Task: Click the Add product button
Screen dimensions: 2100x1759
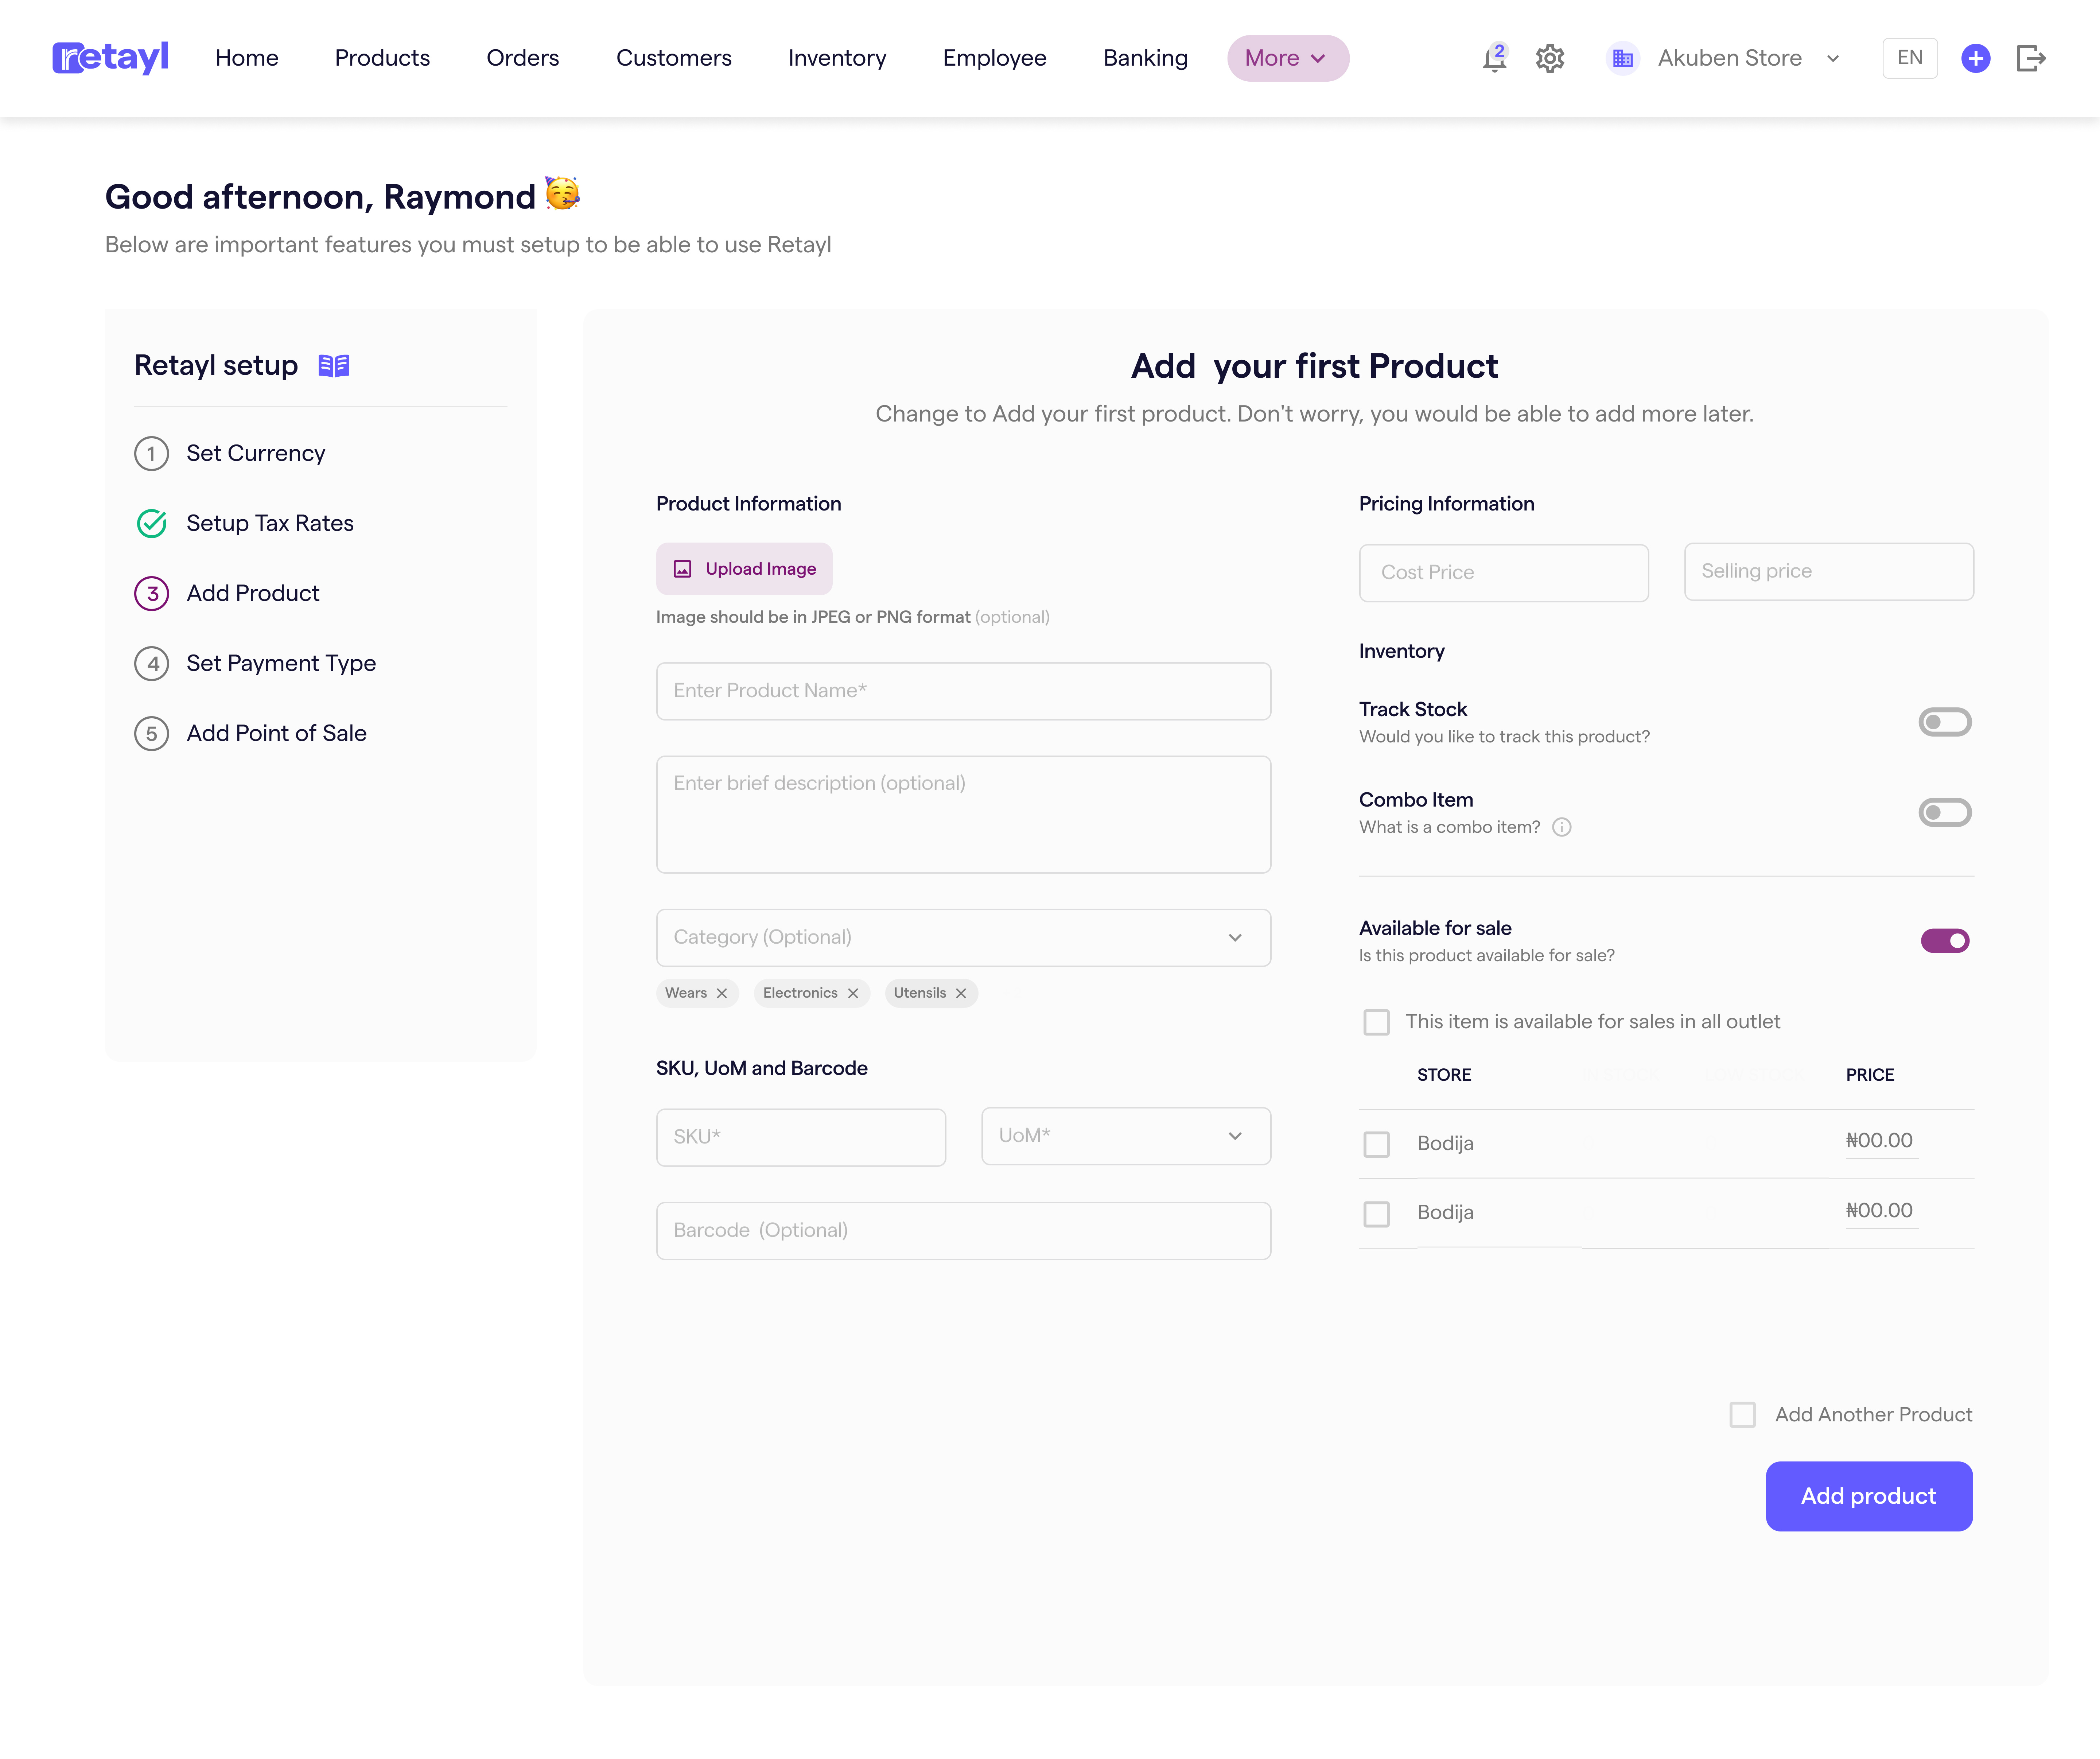Action: point(1868,1496)
